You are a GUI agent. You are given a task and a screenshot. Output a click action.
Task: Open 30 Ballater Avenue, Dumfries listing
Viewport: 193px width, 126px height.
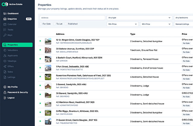[x=75, y=49]
